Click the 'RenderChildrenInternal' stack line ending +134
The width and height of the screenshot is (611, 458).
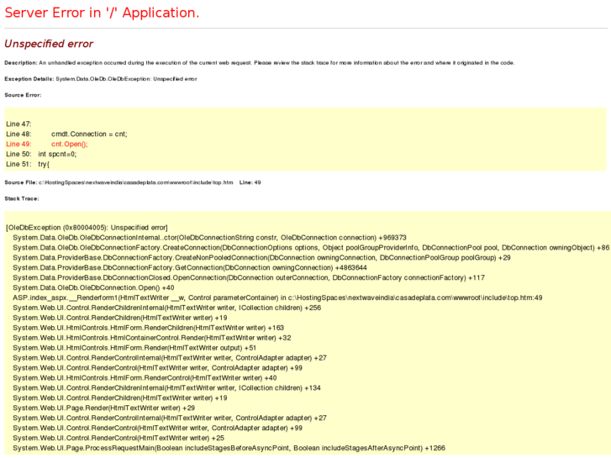coord(166,388)
